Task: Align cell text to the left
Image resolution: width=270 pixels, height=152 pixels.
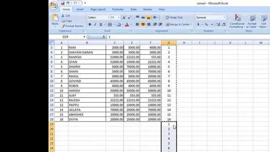Action: pos(138,24)
